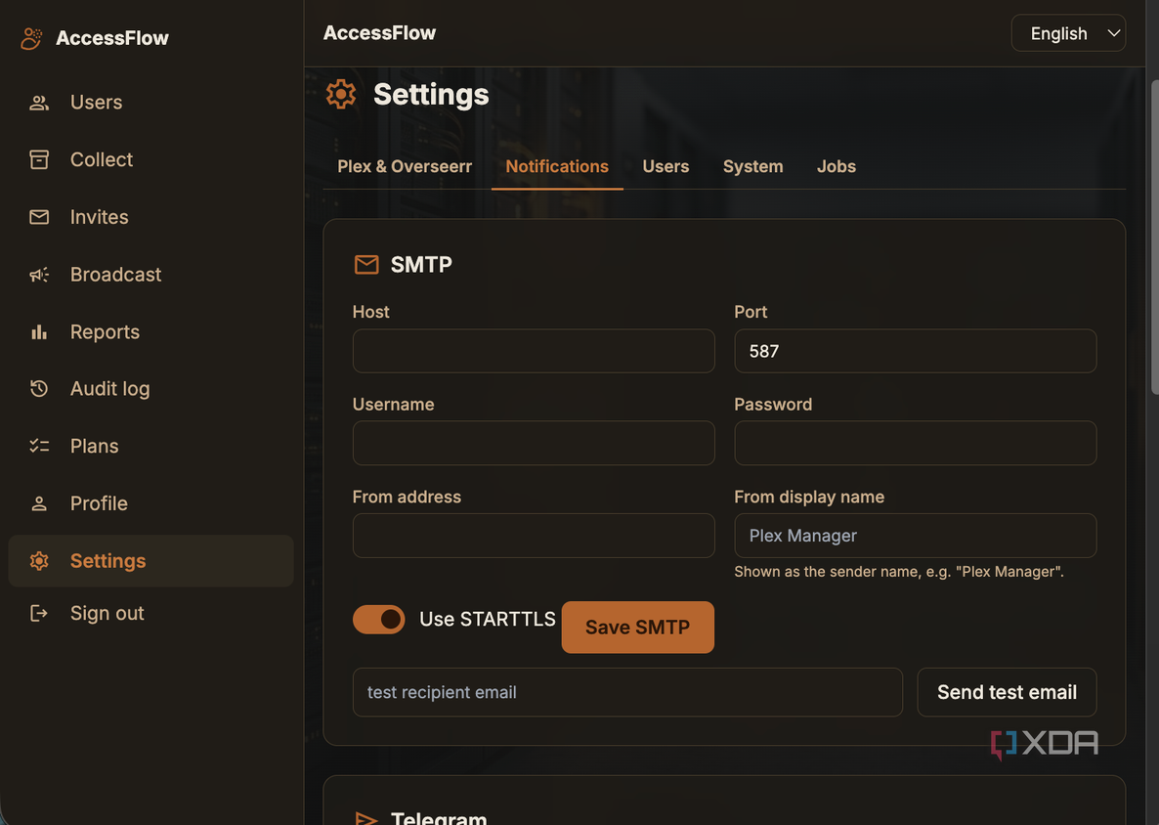Click the large gear icon beside Settings heading

coord(341,95)
